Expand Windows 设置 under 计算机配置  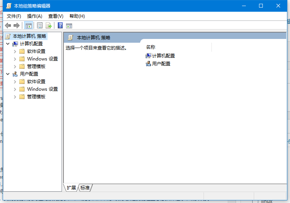click(x=15, y=59)
